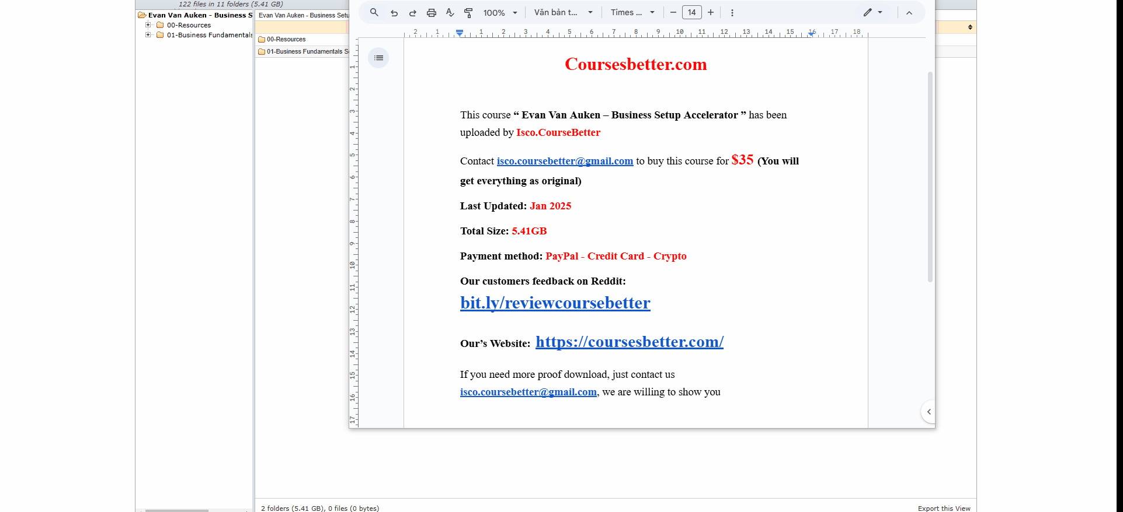Click the horizontal scrollbar under the tree panel
The height and width of the screenshot is (512, 1123).
coord(176,510)
